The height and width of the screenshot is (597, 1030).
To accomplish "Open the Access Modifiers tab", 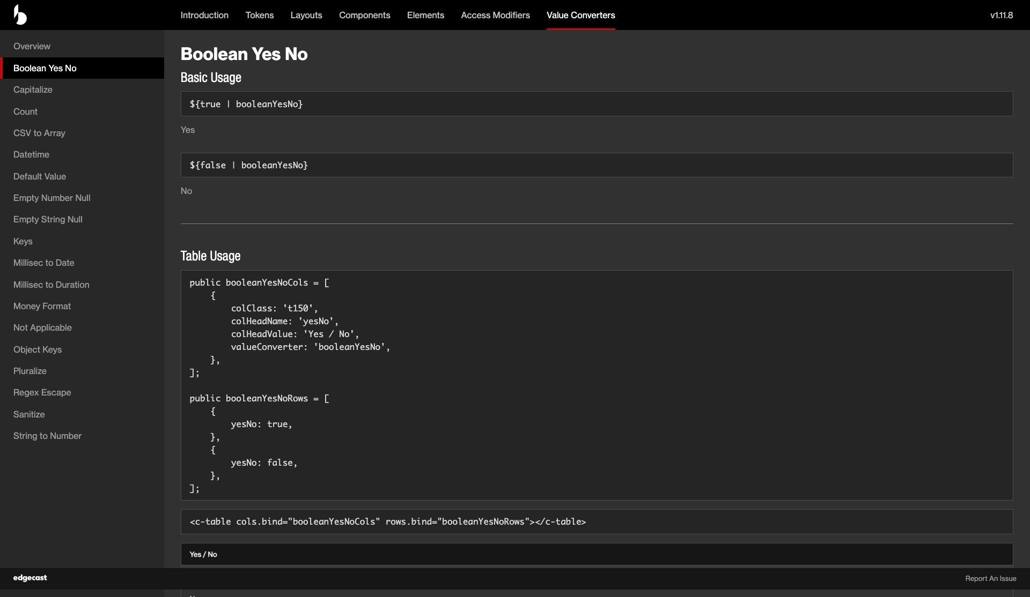I will click(x=495, y=15).
